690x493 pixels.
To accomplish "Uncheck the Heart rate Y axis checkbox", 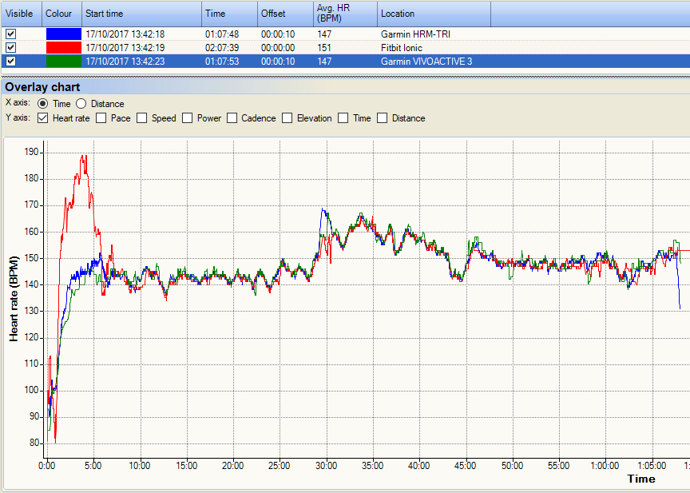I will pos(42,118).
